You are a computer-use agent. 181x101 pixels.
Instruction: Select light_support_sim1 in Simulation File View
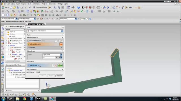tap(17, 70)
